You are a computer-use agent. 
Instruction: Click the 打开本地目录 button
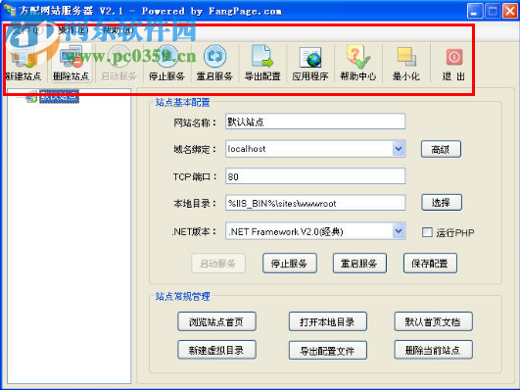[328, 321]
